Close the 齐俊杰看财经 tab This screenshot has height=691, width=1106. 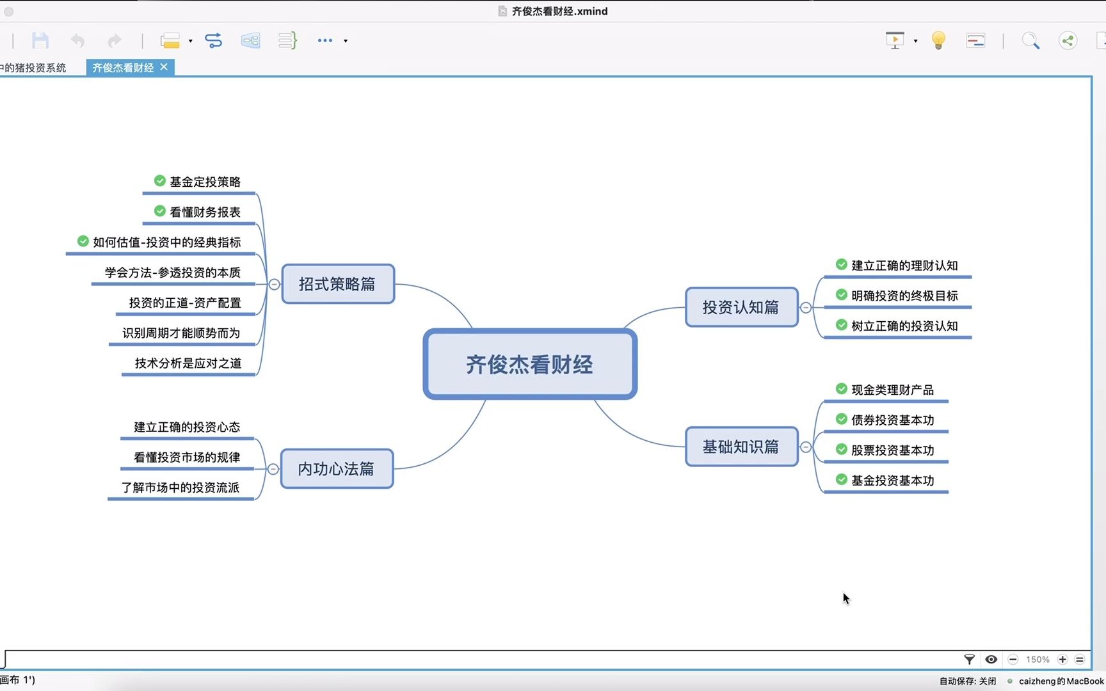pos(164,67)
